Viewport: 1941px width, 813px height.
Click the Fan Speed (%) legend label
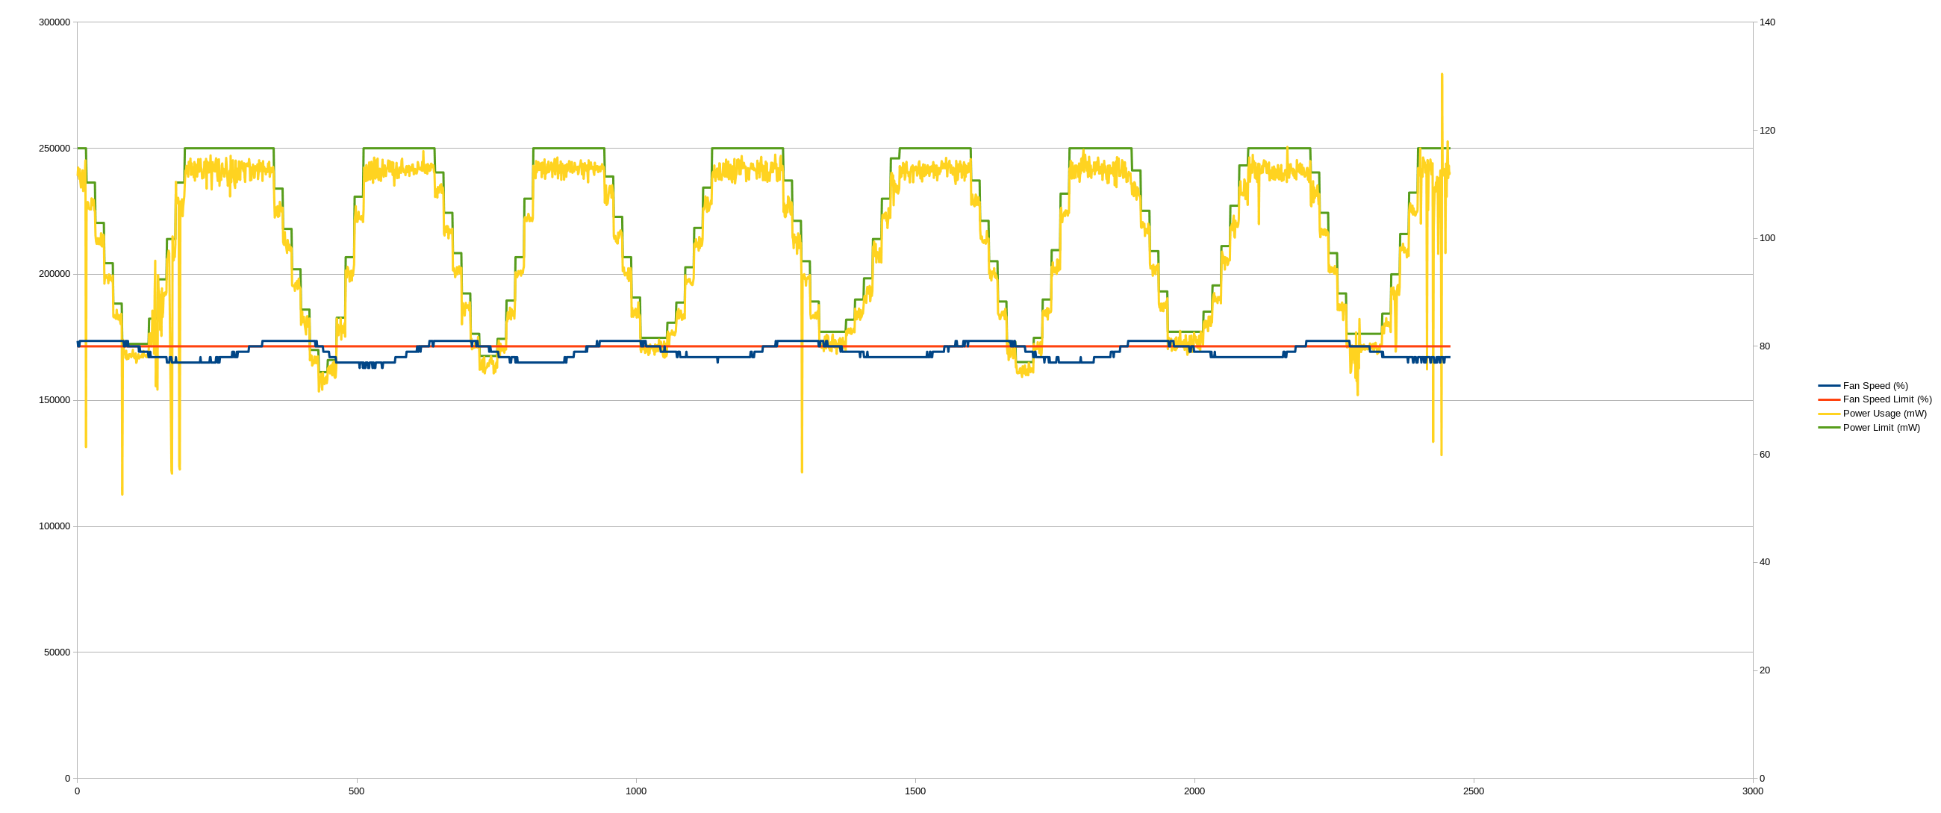[x=1875, y=386]
